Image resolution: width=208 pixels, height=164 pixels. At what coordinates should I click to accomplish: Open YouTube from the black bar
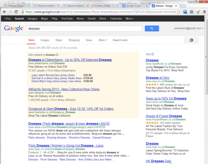pyautogui.click(x=67, y=19)
